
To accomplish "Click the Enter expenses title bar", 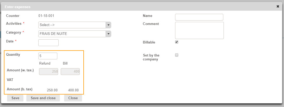I will coord(130,7).
